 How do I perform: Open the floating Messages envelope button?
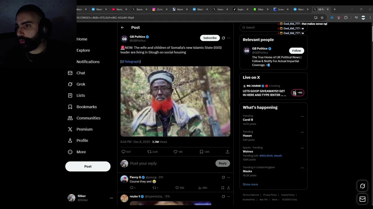click(363, 199)
